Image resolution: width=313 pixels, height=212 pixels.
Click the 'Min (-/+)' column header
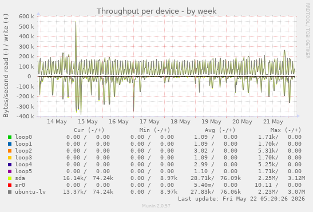pos(154,130)
